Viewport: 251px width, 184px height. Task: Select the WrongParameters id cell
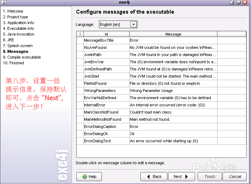(x=107, y=91)
